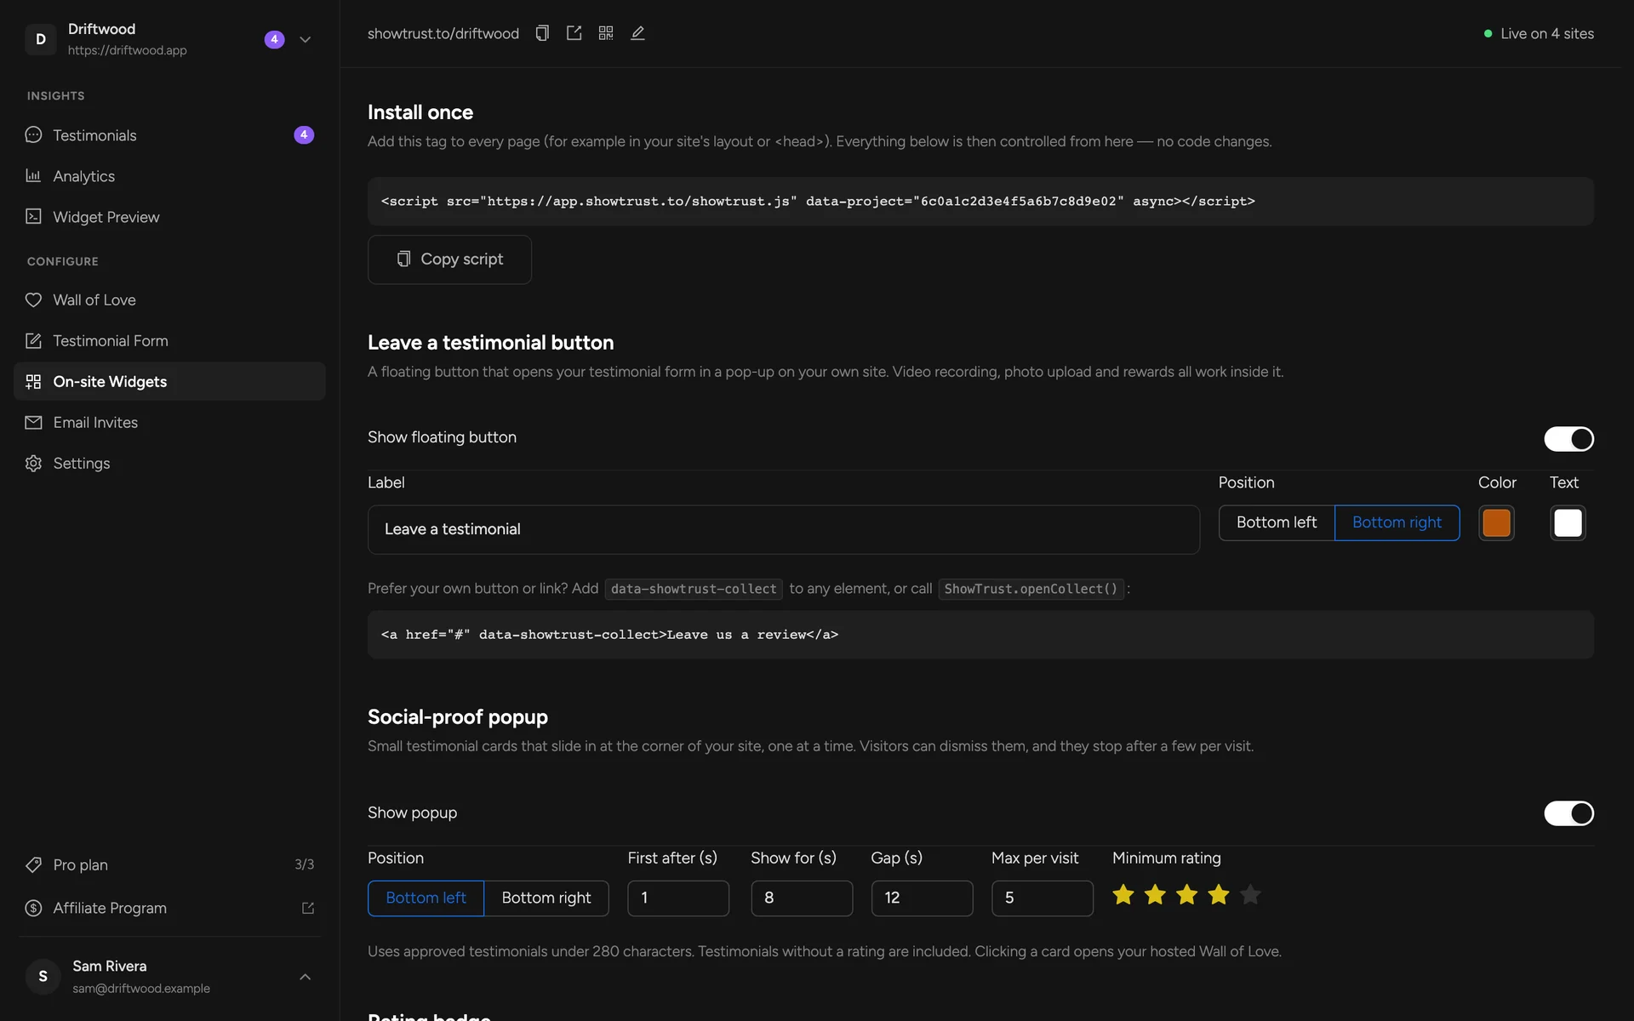Click the Live on 4 sites status
Screen dimensions: 1634x1021
click(1539, 33)
